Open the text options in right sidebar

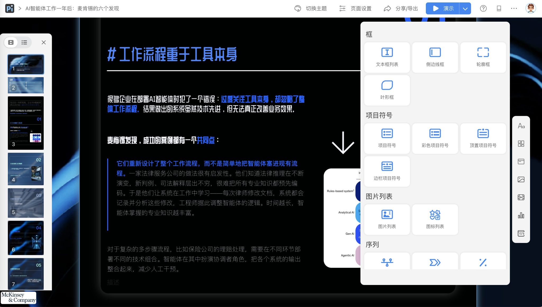point(521,127)
